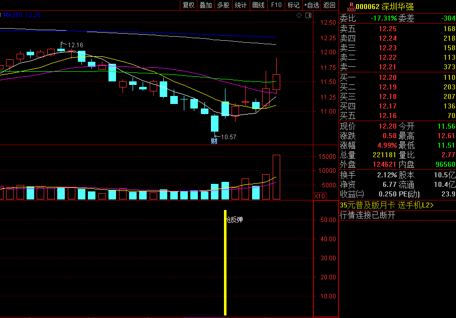Add stock via +自选 button
The width and height of the screenshot is (456, 318).
[311, 5]
